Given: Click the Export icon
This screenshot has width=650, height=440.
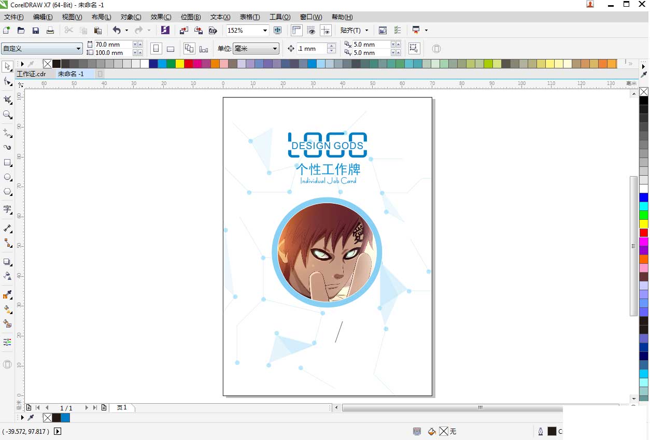Looking at the screenshot, I should (198, 30).
